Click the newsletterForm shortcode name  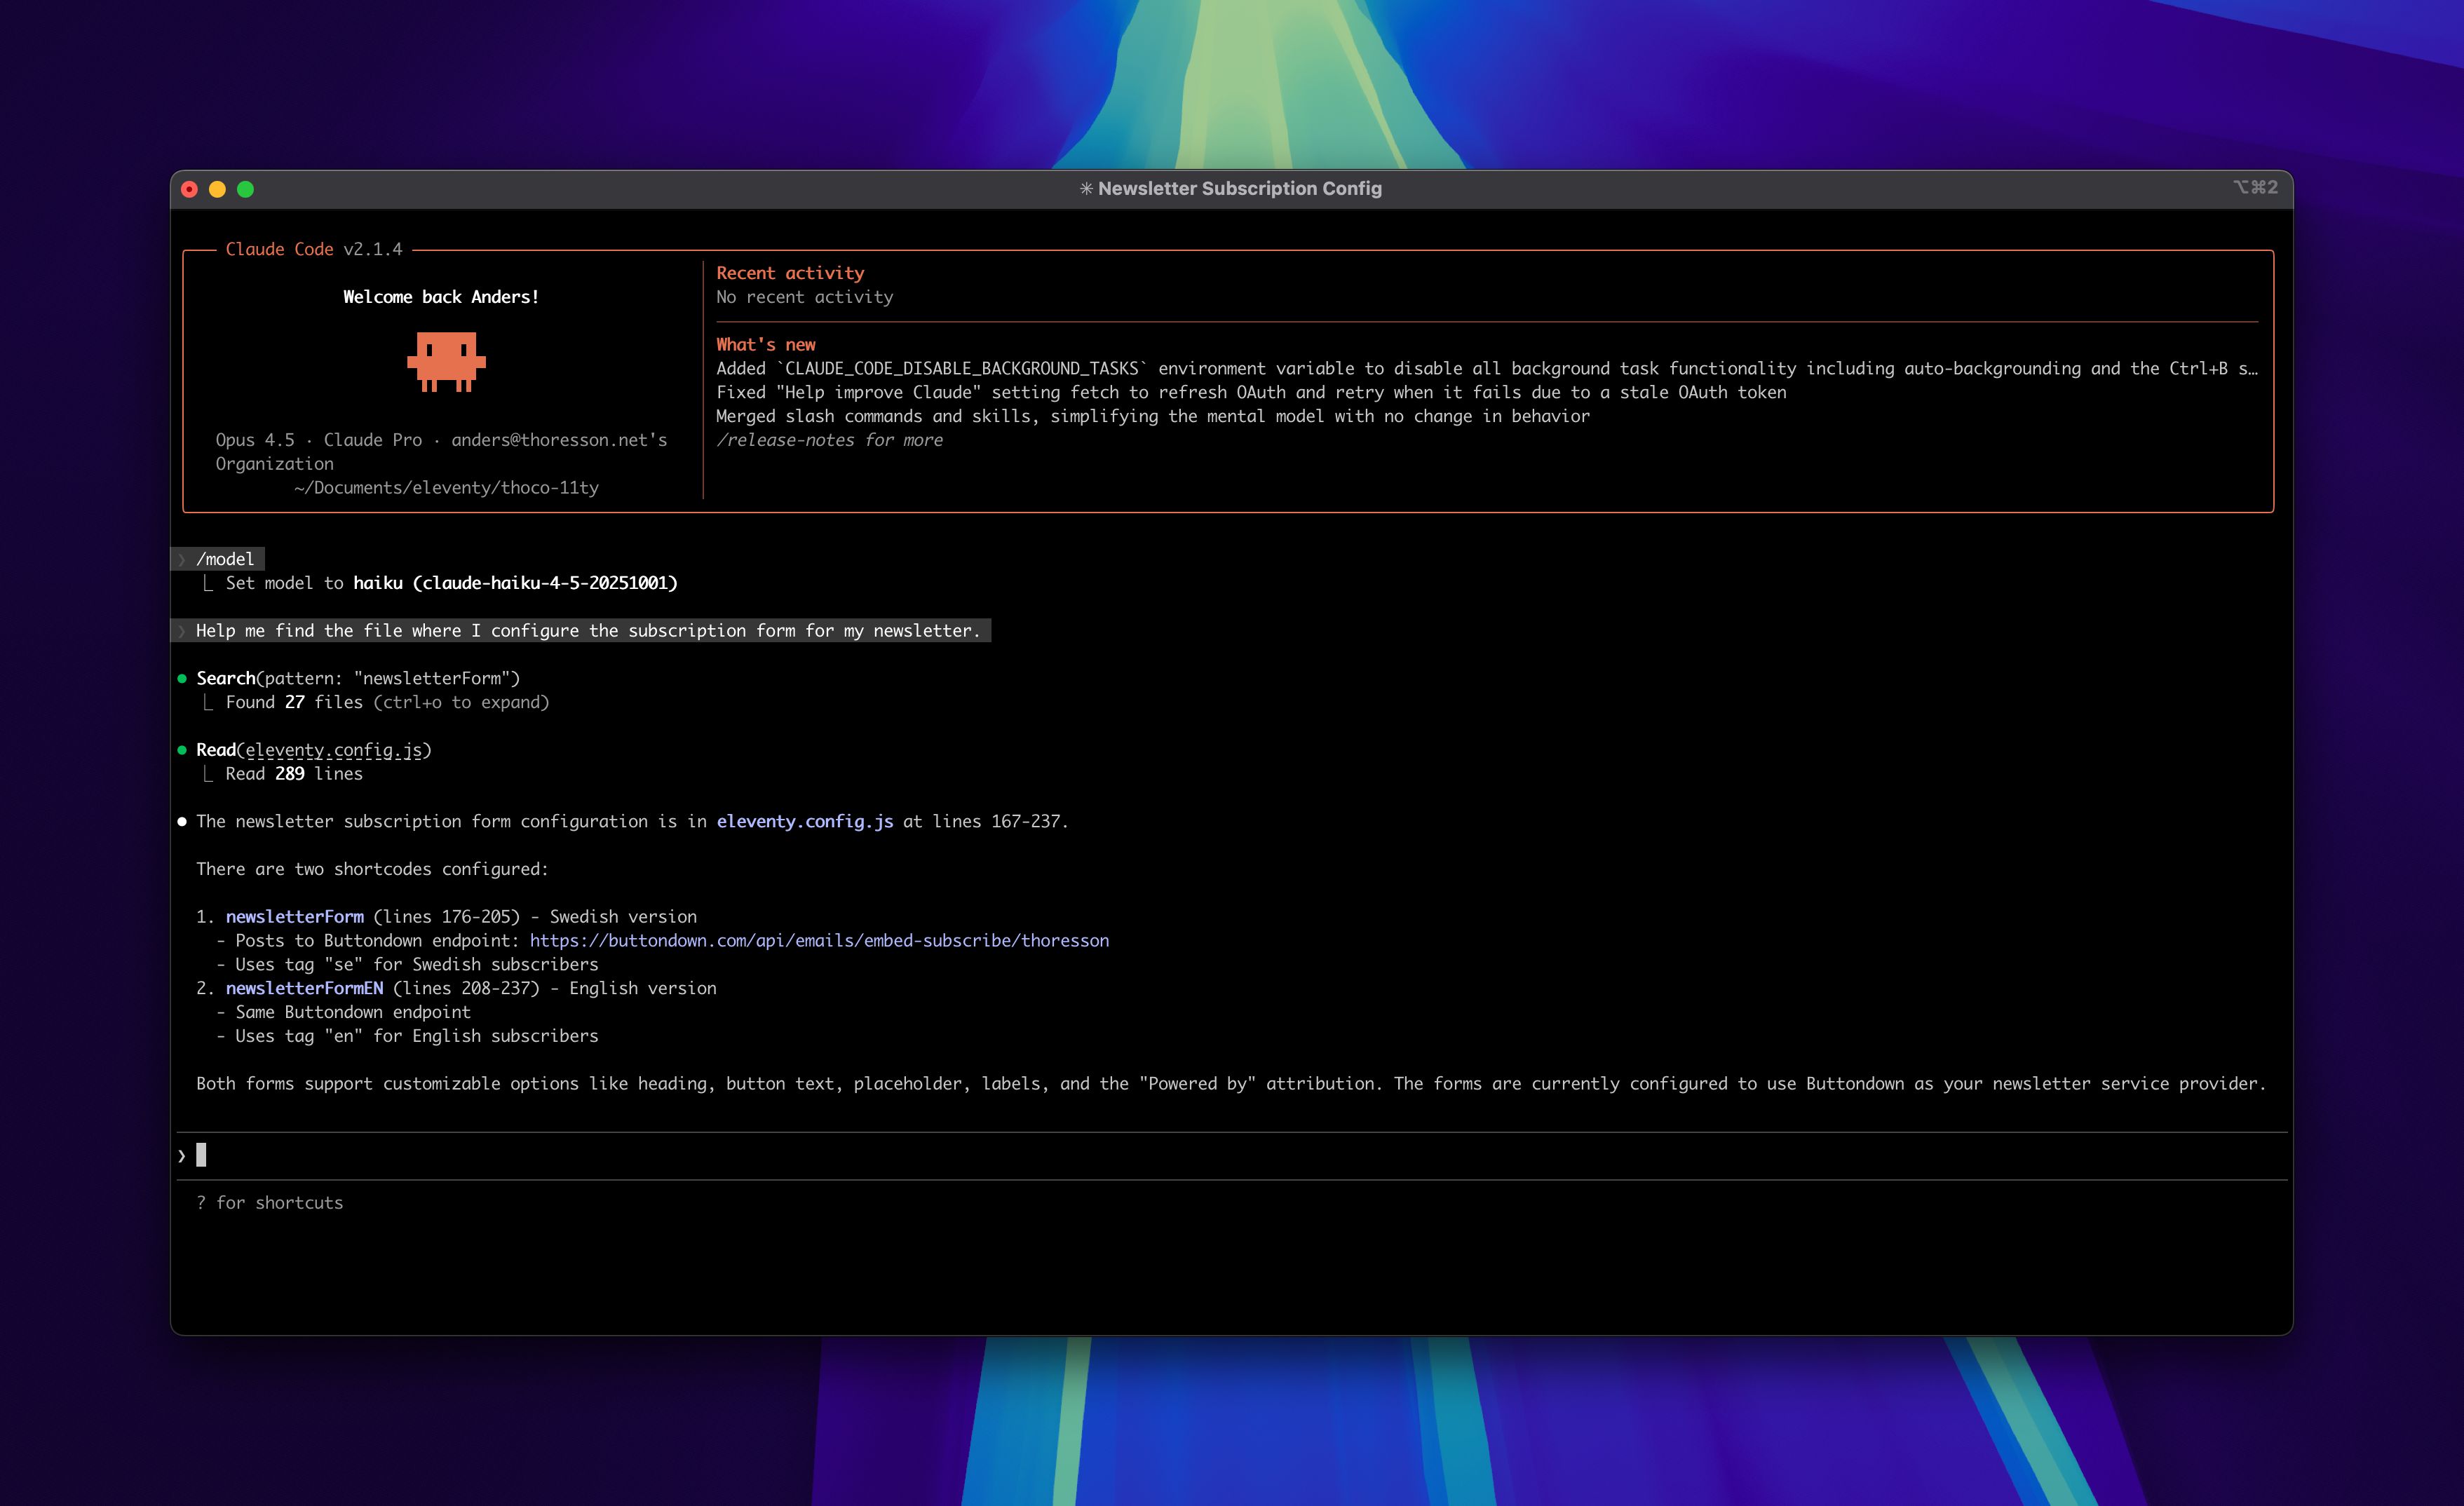(294, 917)
